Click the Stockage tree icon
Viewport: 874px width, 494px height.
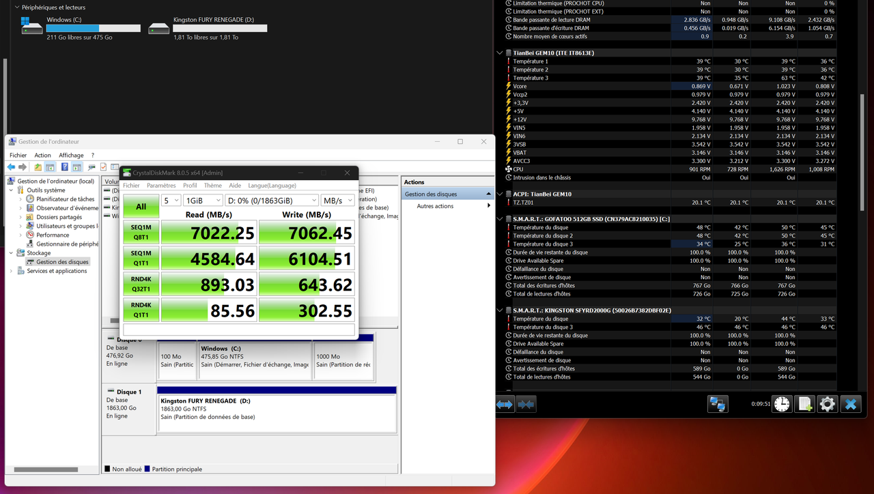[21, 252]
